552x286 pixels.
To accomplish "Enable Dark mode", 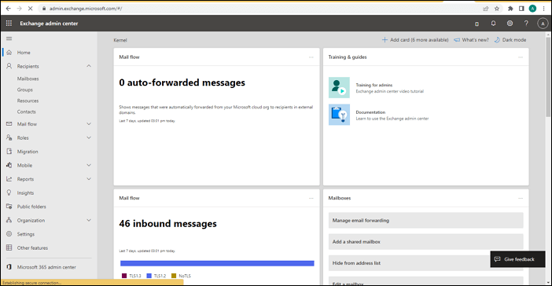I will [x=510, y=40].
